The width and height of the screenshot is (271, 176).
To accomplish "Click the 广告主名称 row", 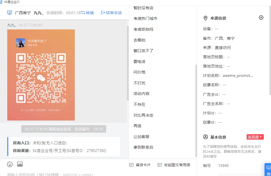I will 216,103.
